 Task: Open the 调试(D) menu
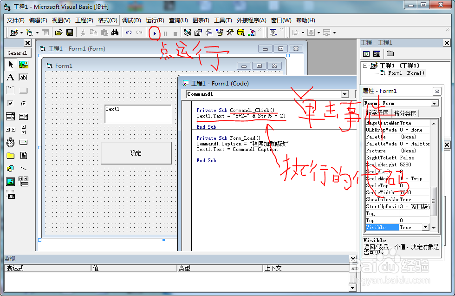tap(131, 20)
